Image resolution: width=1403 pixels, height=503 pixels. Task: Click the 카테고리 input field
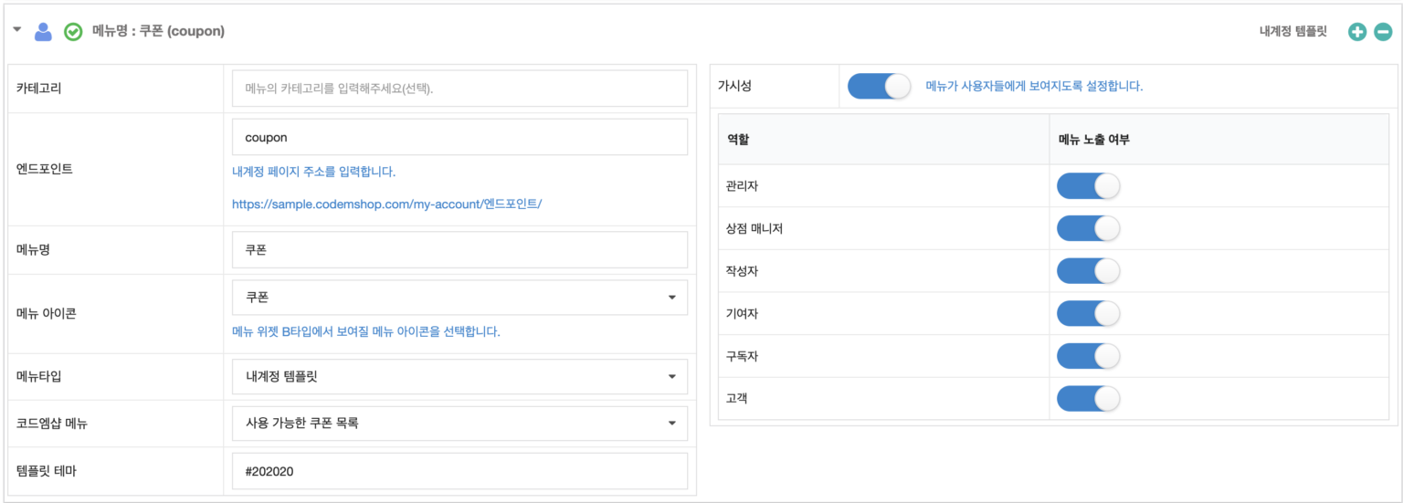[459, 89]
